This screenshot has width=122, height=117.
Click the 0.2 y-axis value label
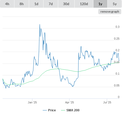pos(117,50)
